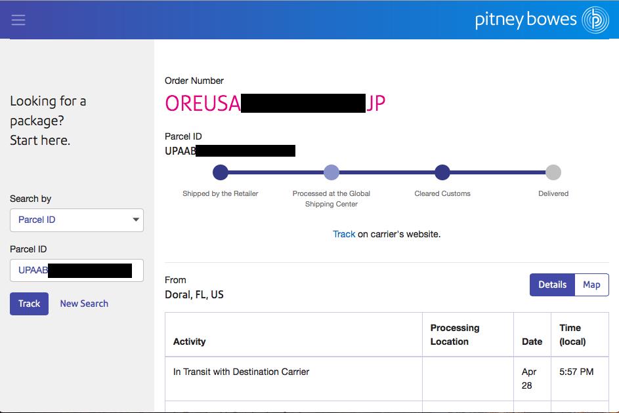
Task: Switch to the Map view tab
Action: (591, 285)
